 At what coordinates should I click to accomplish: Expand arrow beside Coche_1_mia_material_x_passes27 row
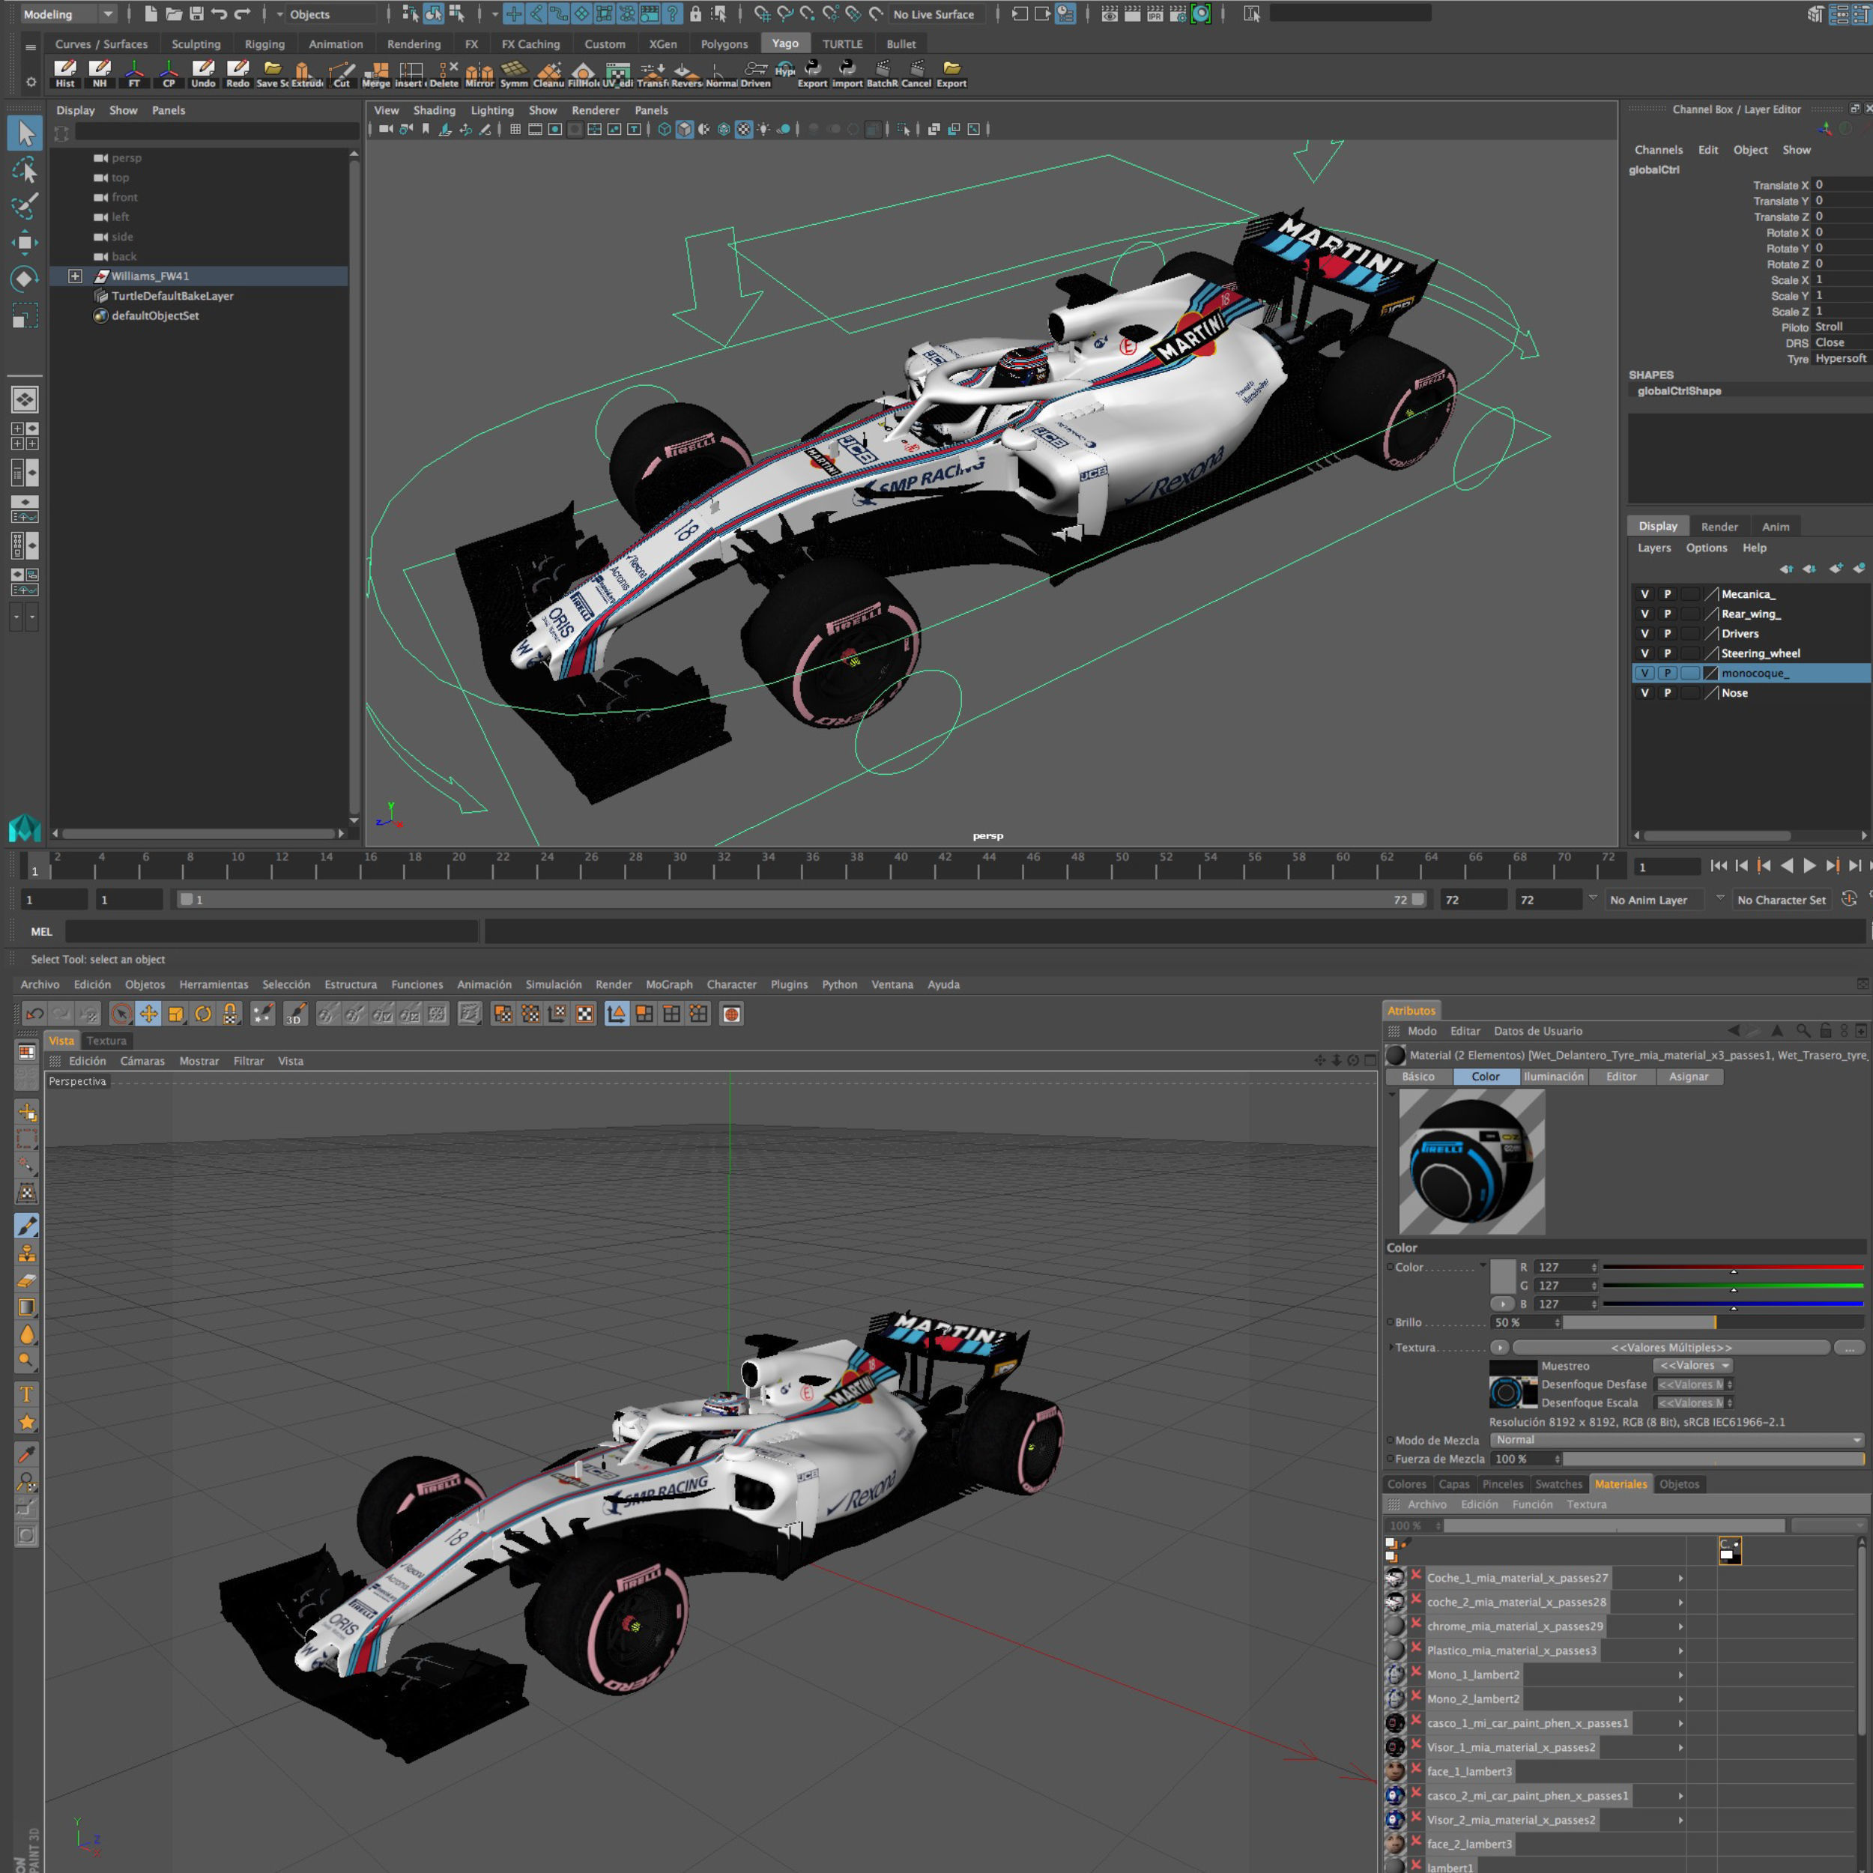(1681, 1579)
